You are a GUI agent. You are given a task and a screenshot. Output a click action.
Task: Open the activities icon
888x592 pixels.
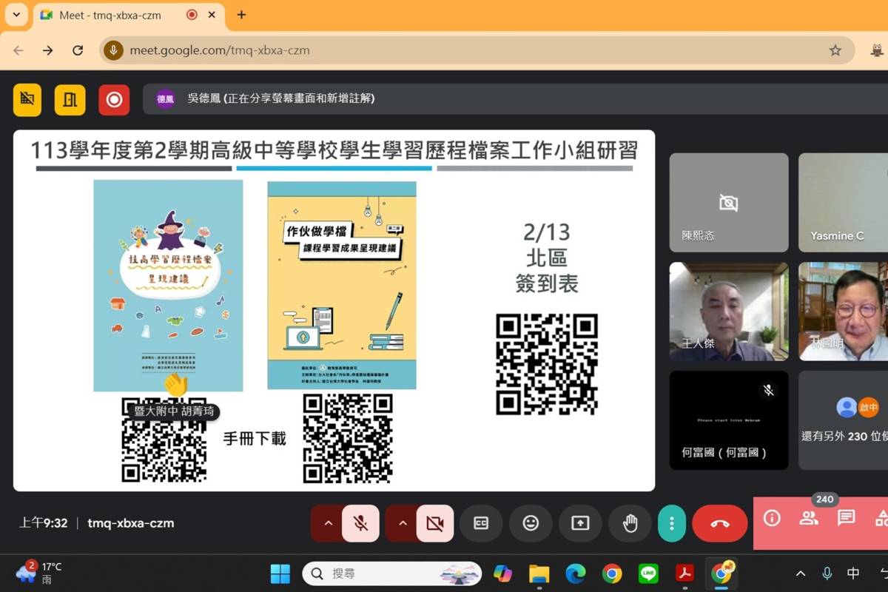click(881, 518)
